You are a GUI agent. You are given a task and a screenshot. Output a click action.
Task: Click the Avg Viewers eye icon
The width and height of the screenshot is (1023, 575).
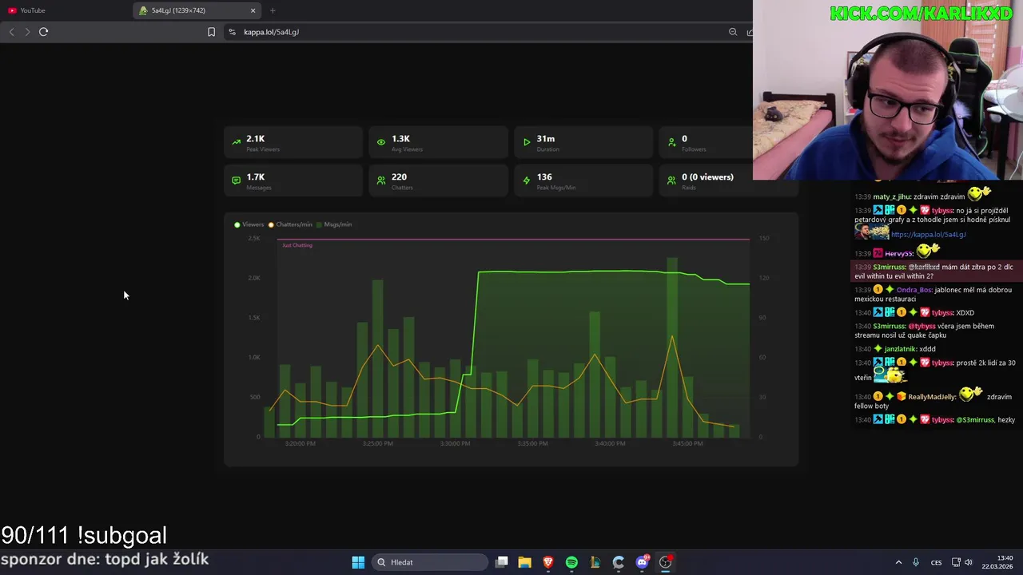coord(381,142)
